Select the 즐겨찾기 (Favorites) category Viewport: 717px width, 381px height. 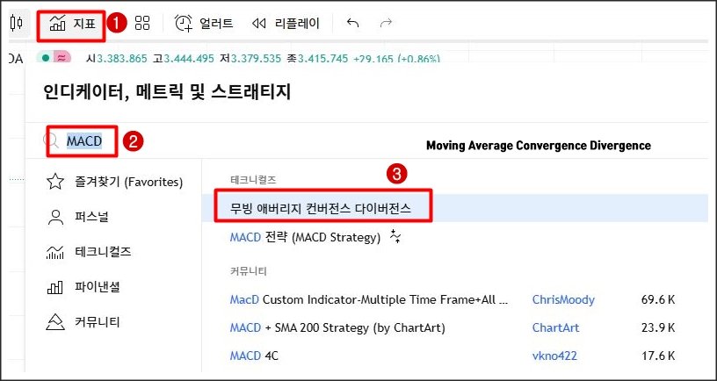point(114,182)
